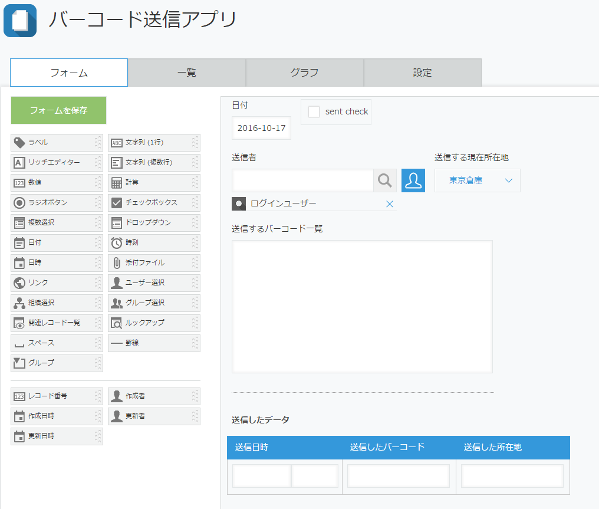Viewport: 599px width, 509px height.
Task: Open the 東京倉庫 dropdown
Action: 477,180
